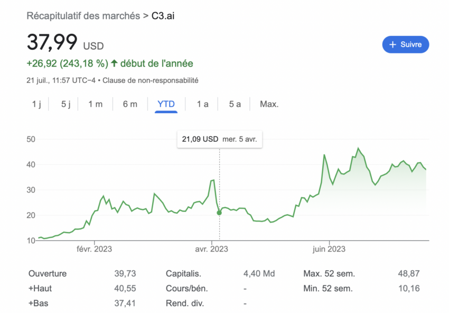Image resolution: width=449 pixels, height=313 pixels.
Task: Click the Cours/bén. stat label
Action: point(186,289)
